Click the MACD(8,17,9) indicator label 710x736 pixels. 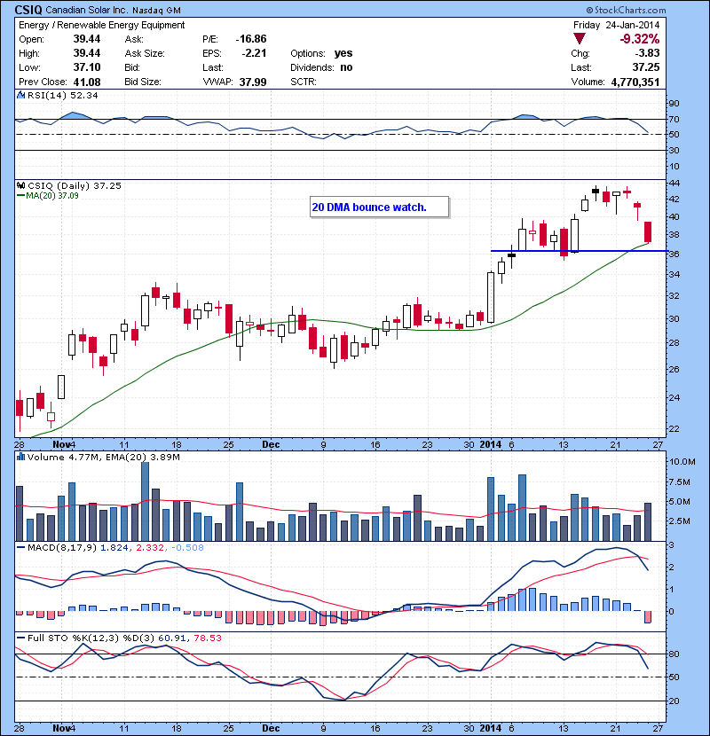(x=62, y=547)
